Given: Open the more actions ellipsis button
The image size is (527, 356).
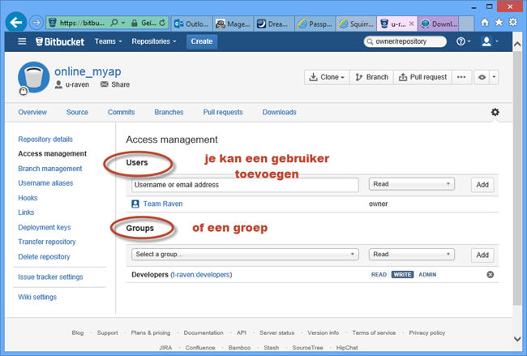Looking at the screenshot, I should pyautogui.click(x=461, y=77).
